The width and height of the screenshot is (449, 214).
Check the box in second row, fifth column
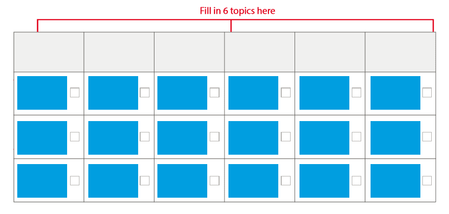[356, 136]
